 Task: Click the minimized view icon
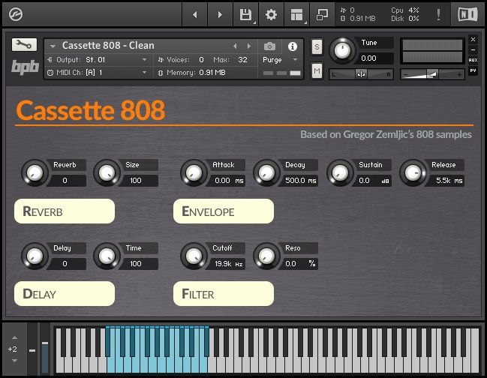pyautogui.click(x=322, y=14)
